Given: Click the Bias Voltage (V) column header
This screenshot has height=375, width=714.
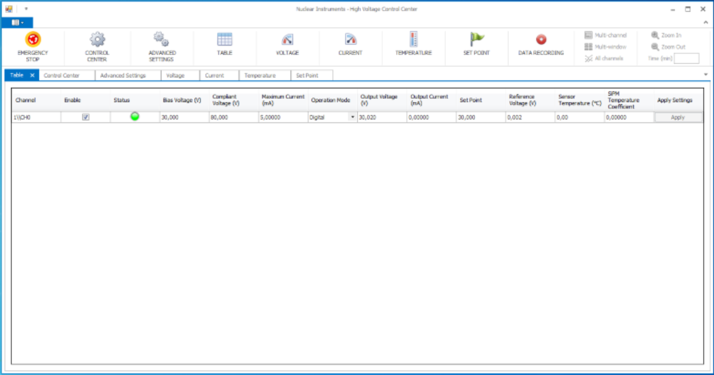Looking at the screenshot, I should coord(184,100).
